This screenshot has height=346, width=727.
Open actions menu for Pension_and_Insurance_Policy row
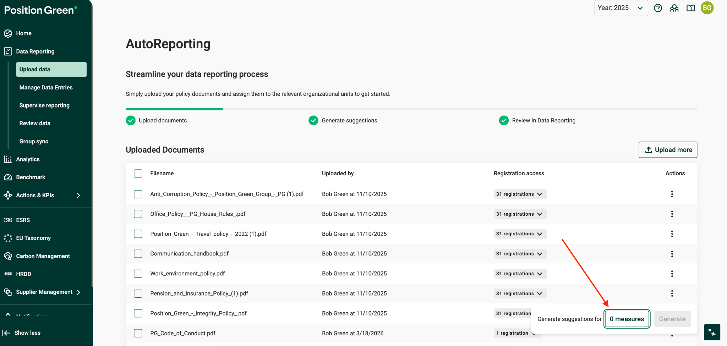[672, 293]
